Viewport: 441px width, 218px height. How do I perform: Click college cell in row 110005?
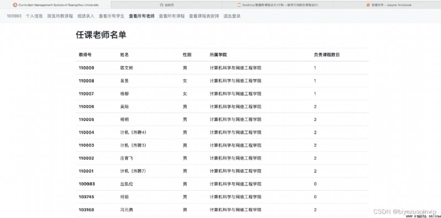pos(235,119)
